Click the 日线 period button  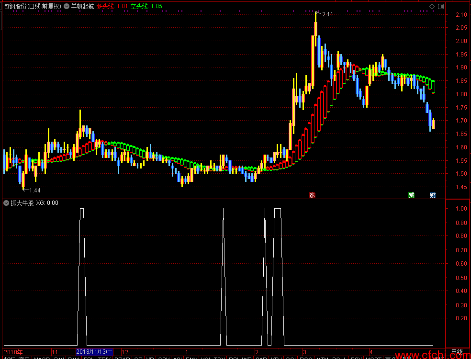[x=457, y=352]
